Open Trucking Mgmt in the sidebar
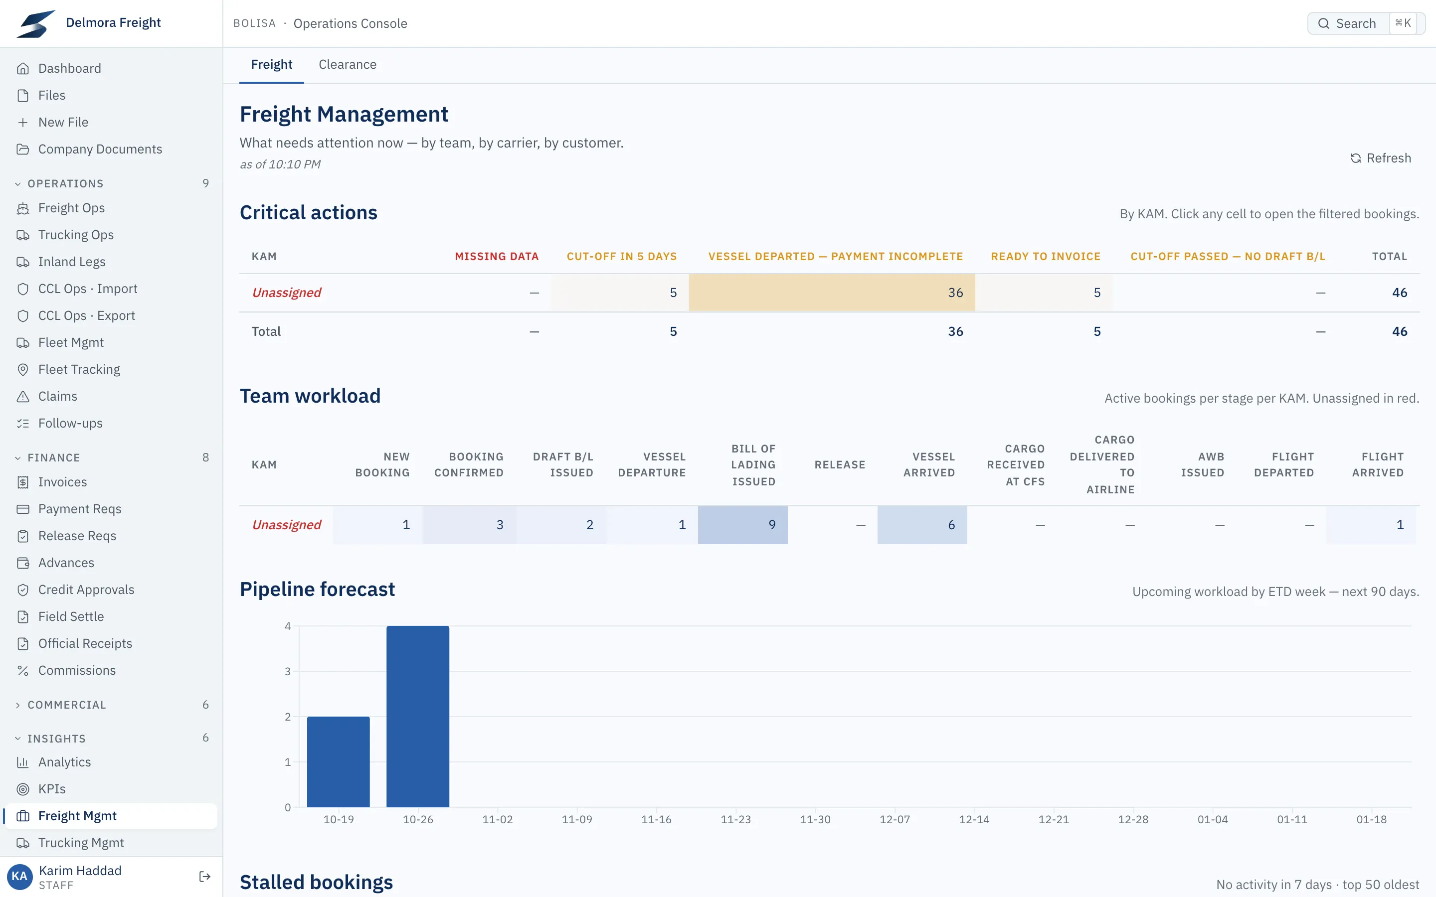Viewport: 1436px width, 897px height. point(111,843)
